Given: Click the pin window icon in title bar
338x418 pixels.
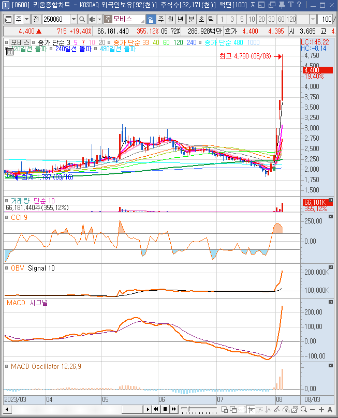Looking at the screenshot, I should click(x=282, y=5).
